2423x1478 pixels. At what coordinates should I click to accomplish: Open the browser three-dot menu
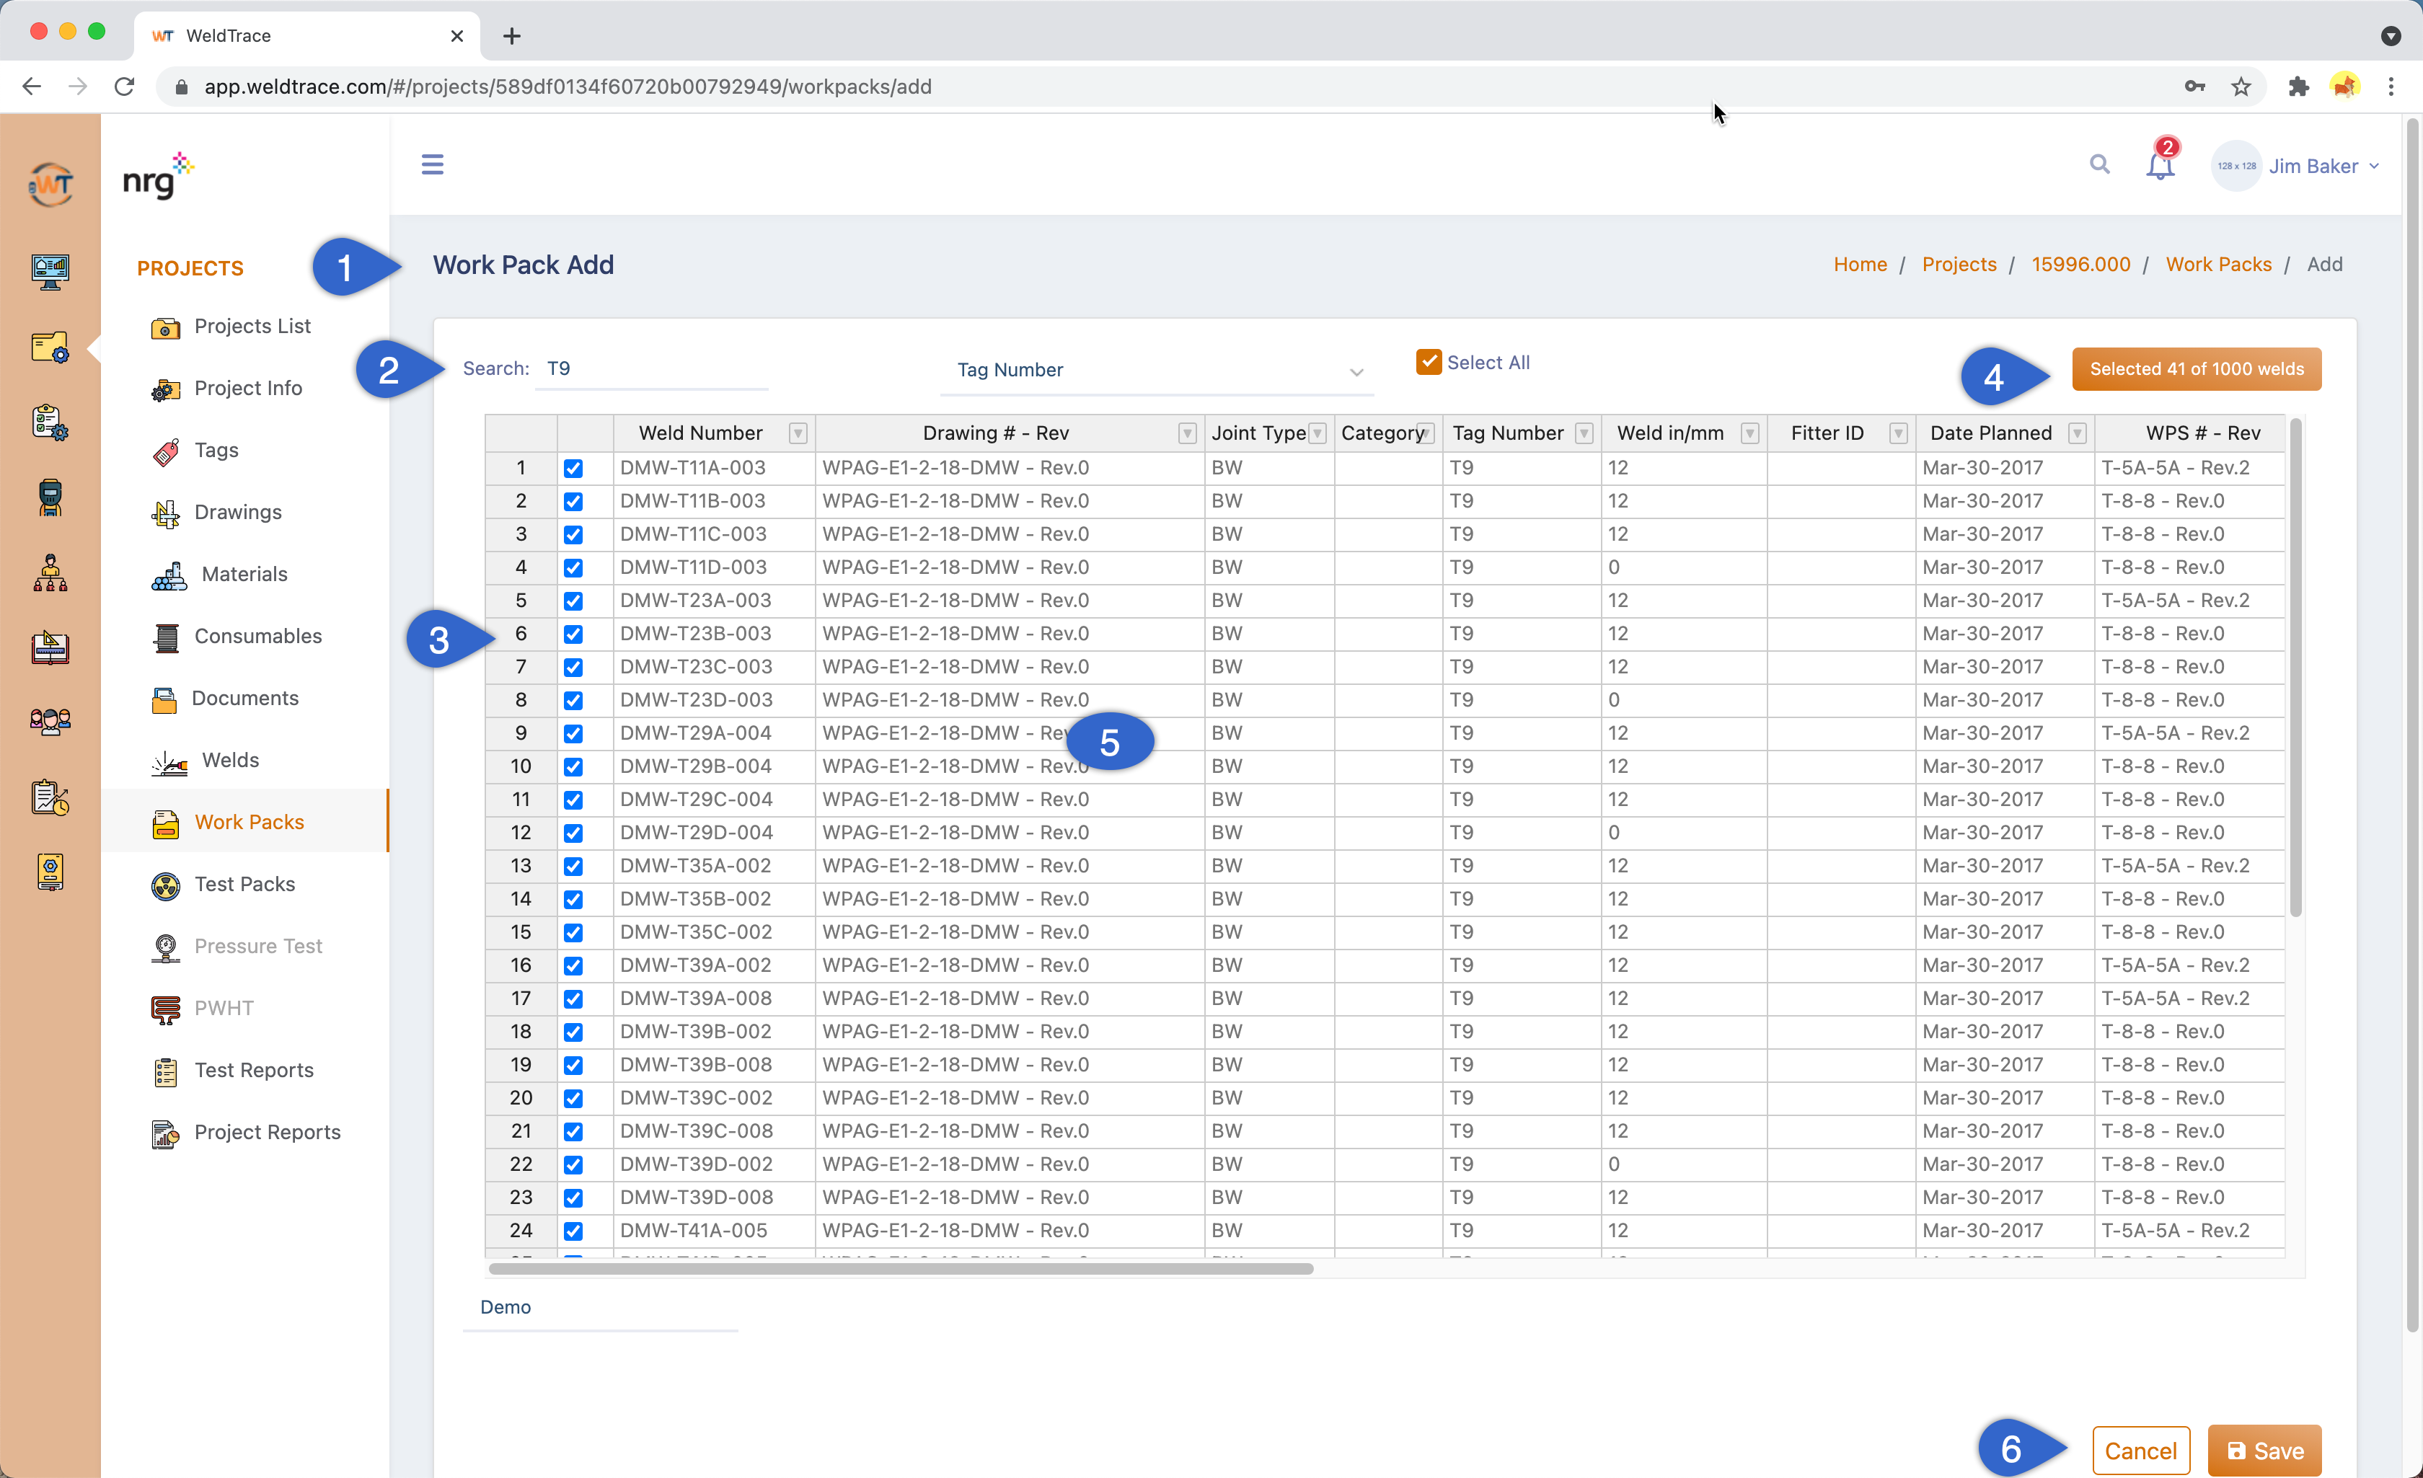2391,87
